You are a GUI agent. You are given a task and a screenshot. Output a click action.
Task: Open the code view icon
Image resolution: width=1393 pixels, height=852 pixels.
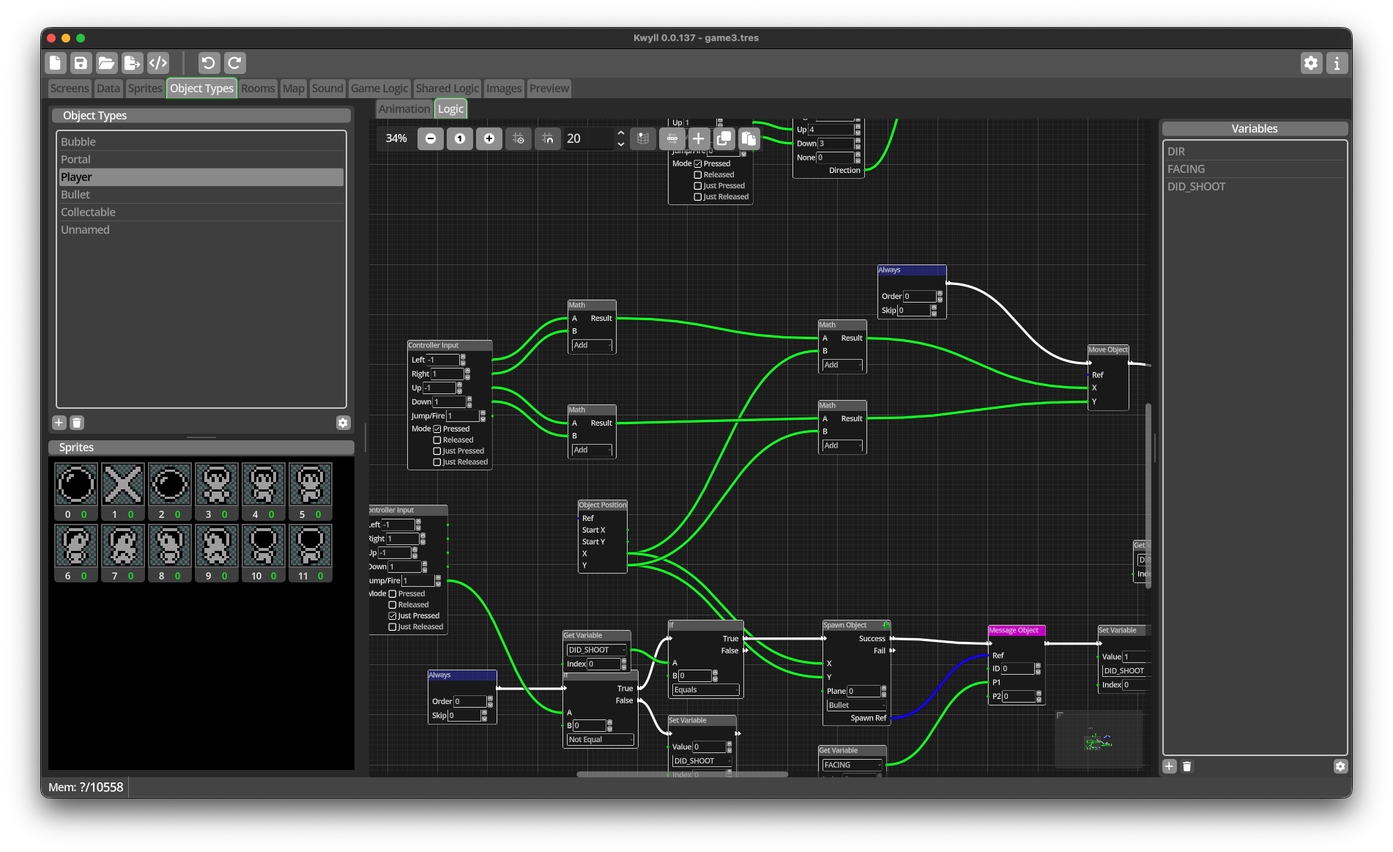point(158,63)
